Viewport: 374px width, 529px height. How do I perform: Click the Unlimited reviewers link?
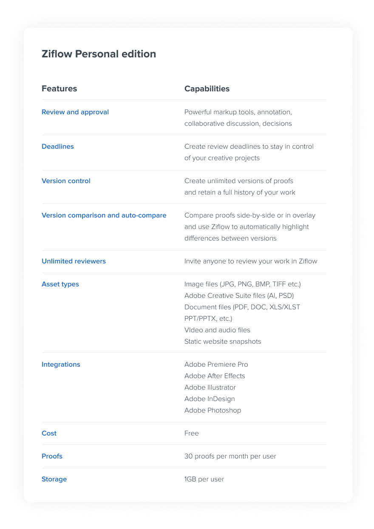click(74, 261)
